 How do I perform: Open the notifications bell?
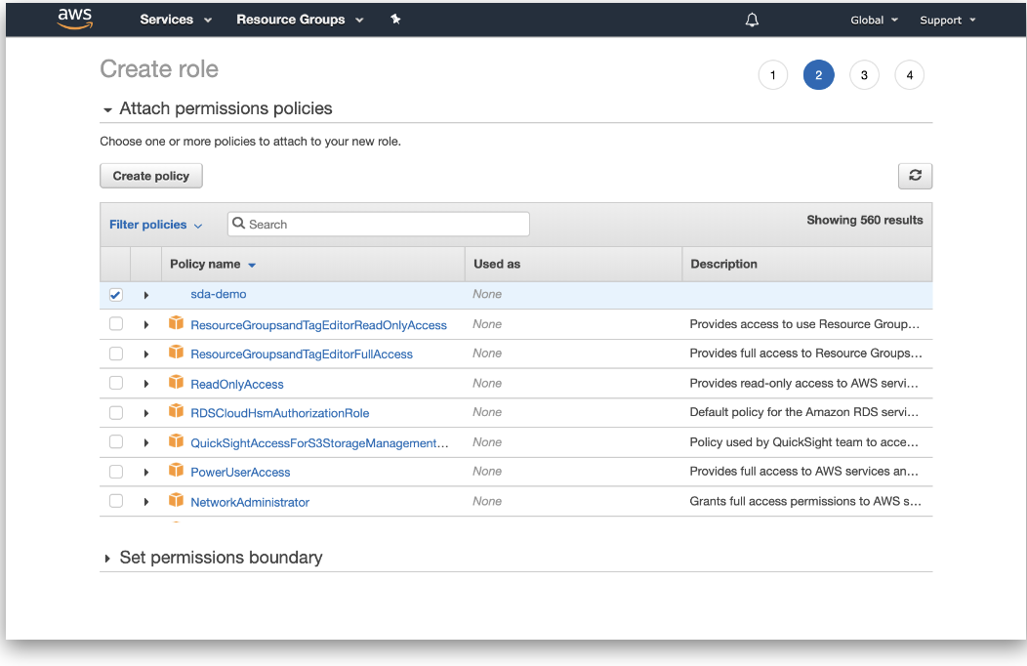click(752, 20)
